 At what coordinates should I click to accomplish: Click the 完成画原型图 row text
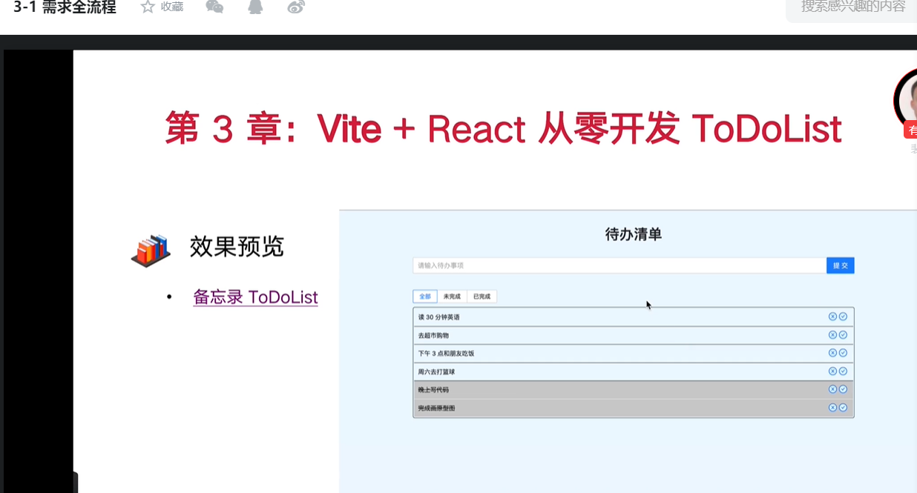[x=436, y=408]
